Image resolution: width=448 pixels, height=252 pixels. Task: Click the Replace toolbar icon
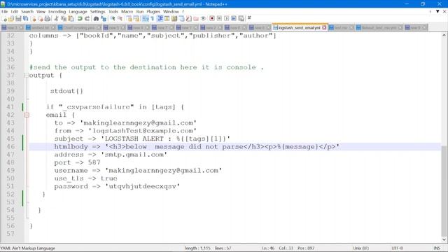[x=104, y=19]
